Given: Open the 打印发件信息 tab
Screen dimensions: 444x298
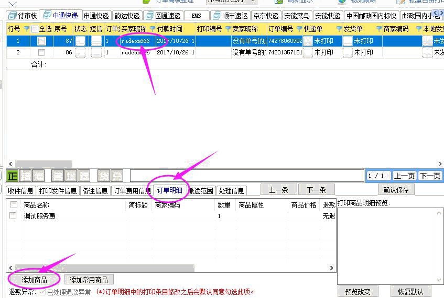Looking at the screenshot, I should [58, 191].
